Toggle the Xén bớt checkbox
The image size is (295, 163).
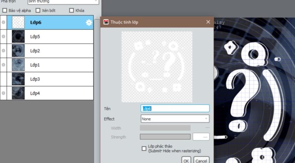[38, 10]
